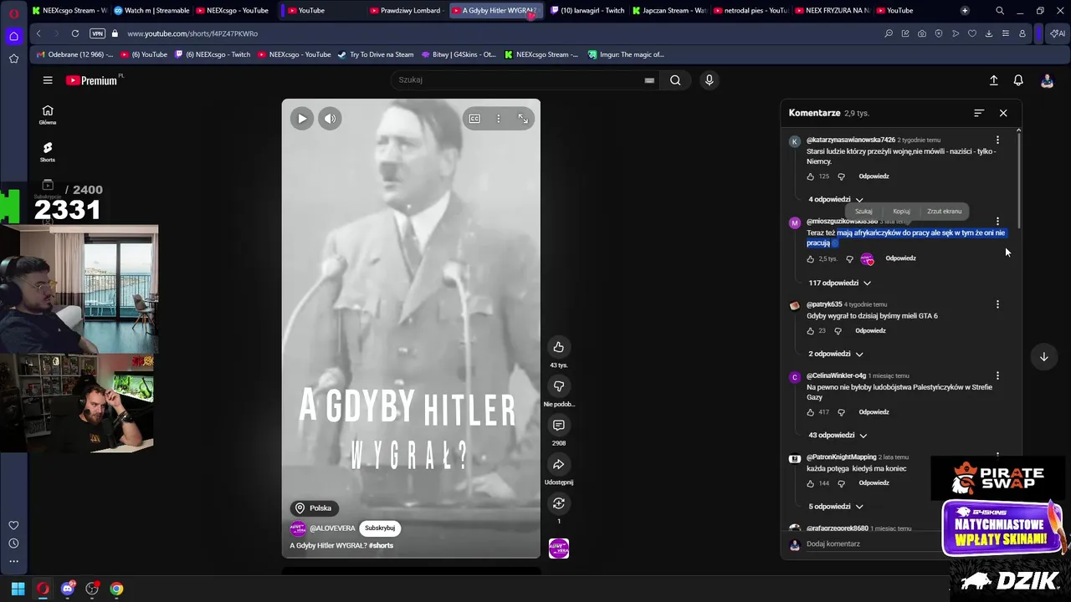Open the Try To Drive na Steam bookmark
1071x602 pixels.
point(376,54)
